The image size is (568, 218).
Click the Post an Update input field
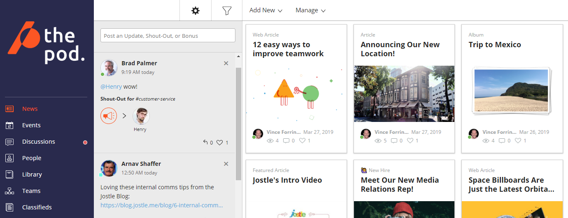click(168, 35)
